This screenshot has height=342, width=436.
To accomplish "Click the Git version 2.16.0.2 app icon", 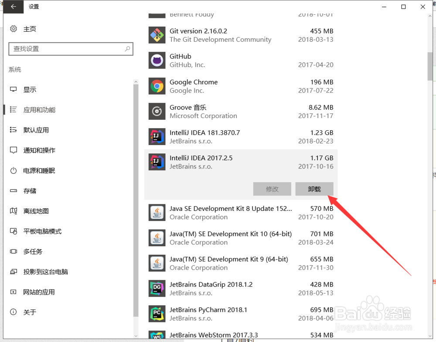I will (157, 35).
